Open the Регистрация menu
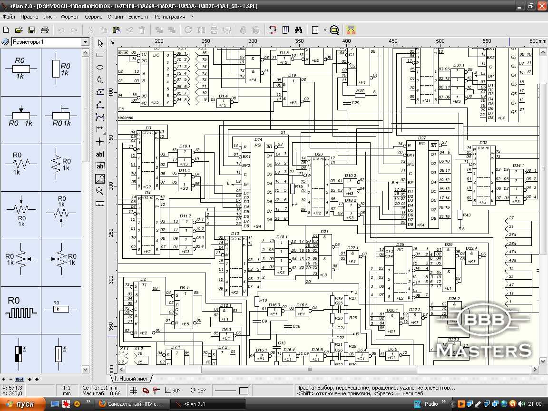 click(x=170, y=17)
